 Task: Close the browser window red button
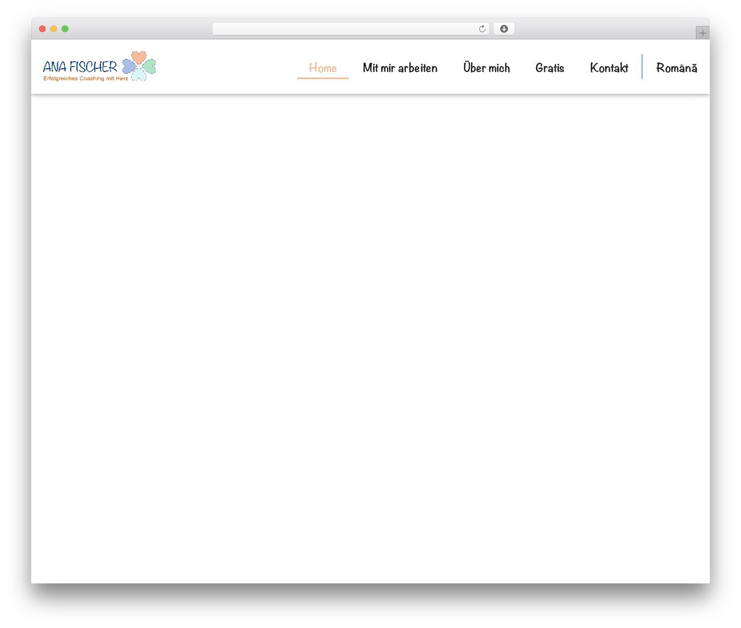(42, 29)
